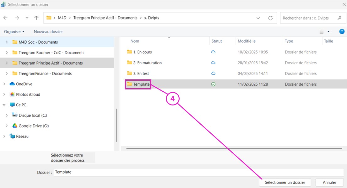Cancel the dialog with Annuler
This screenshot has height=188, width=347.
[x=329, y=182]
